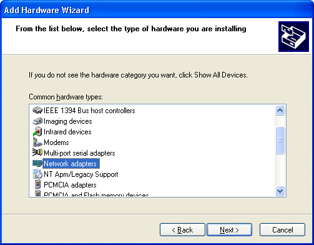314x245 pixels.
Task: Select Modems hardware type
Action: 56,142
